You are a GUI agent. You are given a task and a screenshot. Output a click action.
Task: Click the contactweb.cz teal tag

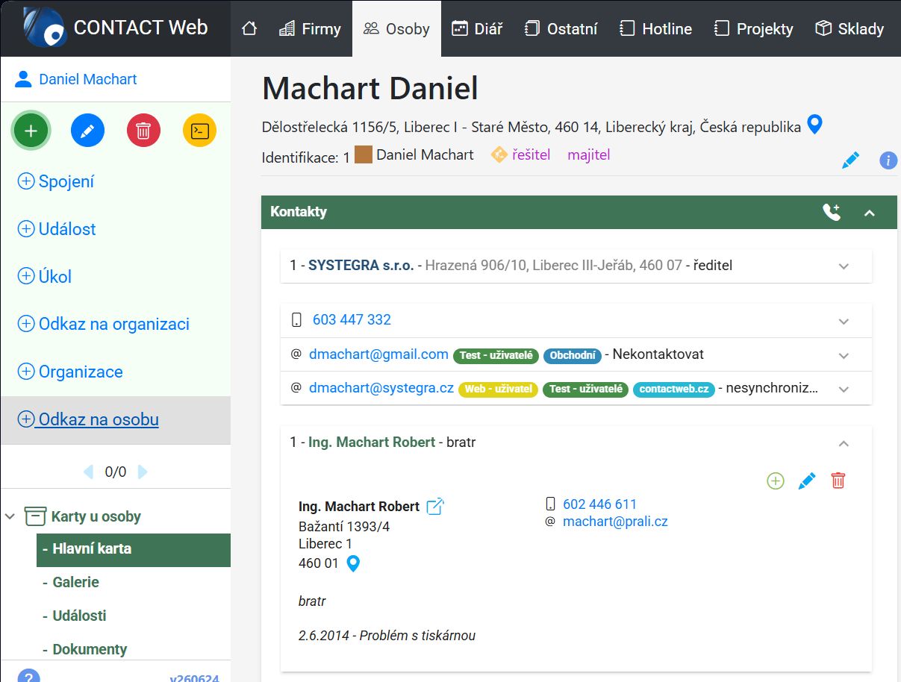tap(674, 390)
